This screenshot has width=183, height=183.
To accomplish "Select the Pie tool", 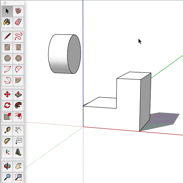I will [x=18, y=81].
